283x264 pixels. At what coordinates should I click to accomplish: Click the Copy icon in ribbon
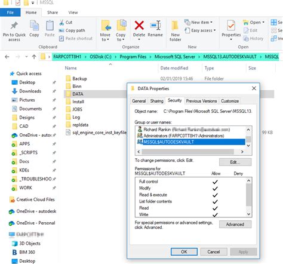[x=34, y=25]
